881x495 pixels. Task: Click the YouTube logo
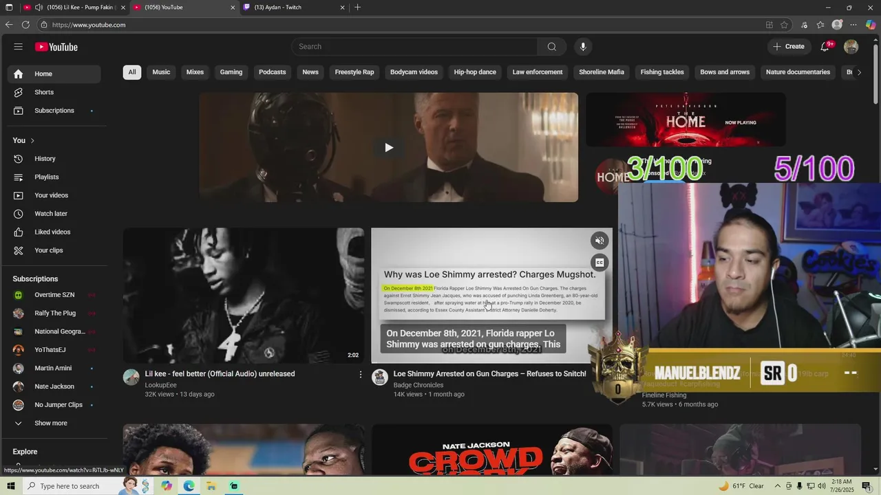point(56,47)
